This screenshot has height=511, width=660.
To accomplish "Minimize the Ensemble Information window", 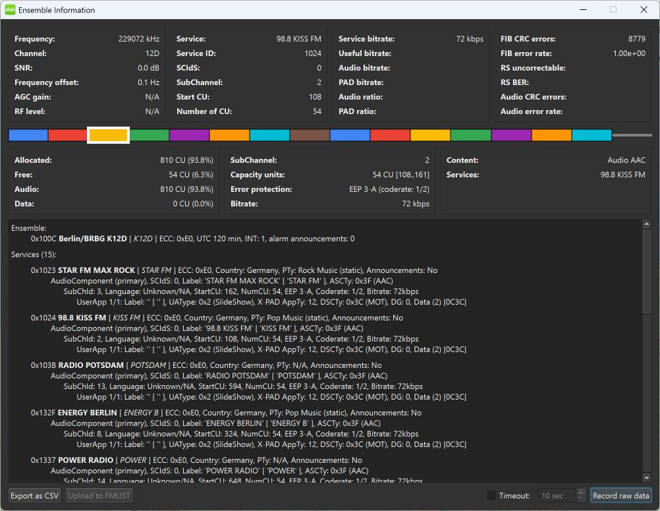I will tap(583, 10).
